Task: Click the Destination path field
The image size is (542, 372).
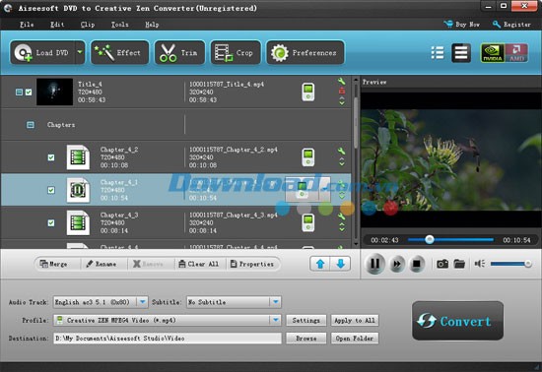Action: click(168, 339)
